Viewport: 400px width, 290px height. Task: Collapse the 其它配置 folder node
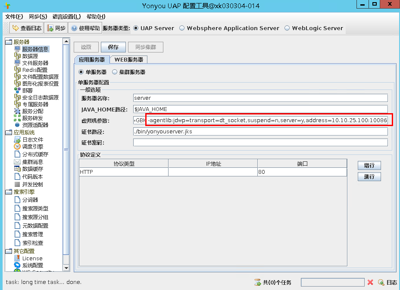[9, 251]
